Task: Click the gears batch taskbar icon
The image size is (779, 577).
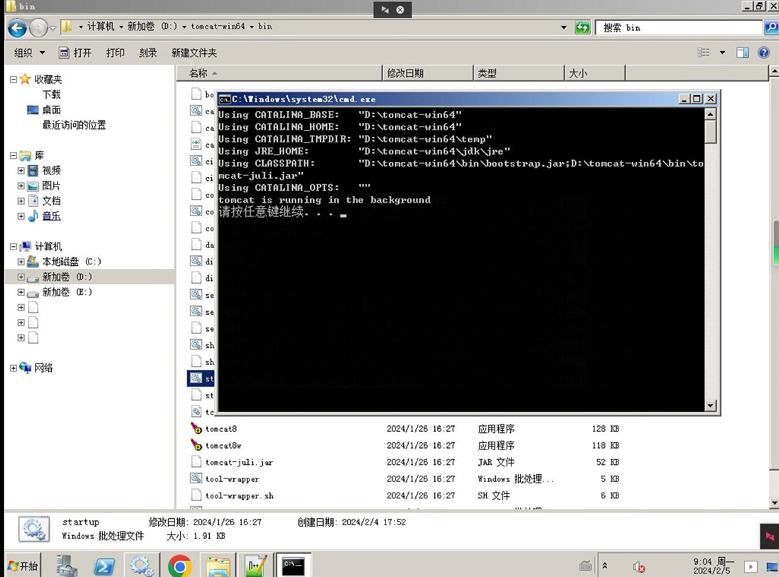Action: point(142,566)
